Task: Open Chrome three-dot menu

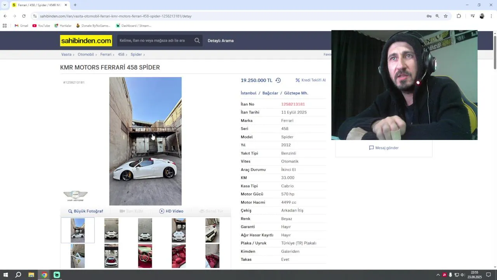Action: tap(491, 16)
